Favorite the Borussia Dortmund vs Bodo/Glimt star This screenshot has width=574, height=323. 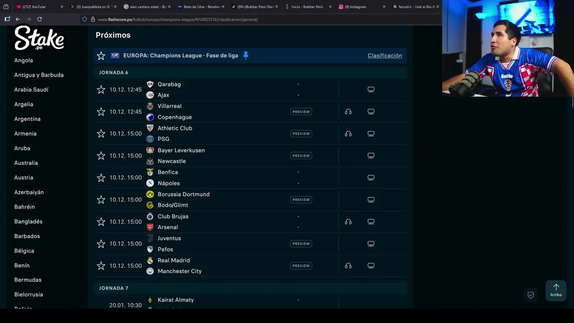coord(101,200)
